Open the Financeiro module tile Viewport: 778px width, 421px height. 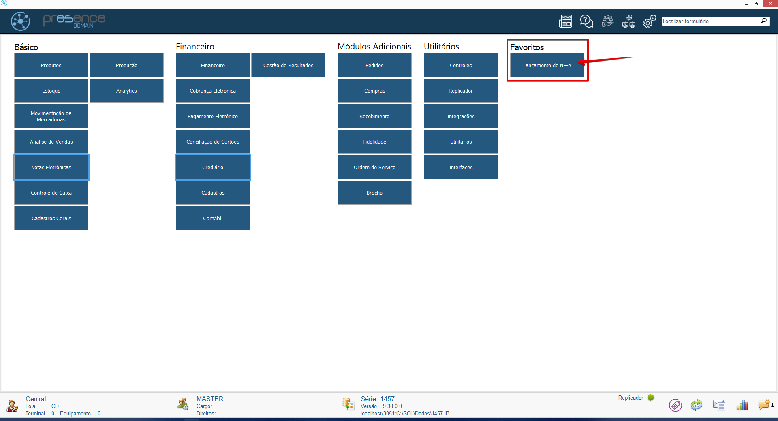click(x=213, y=65)
